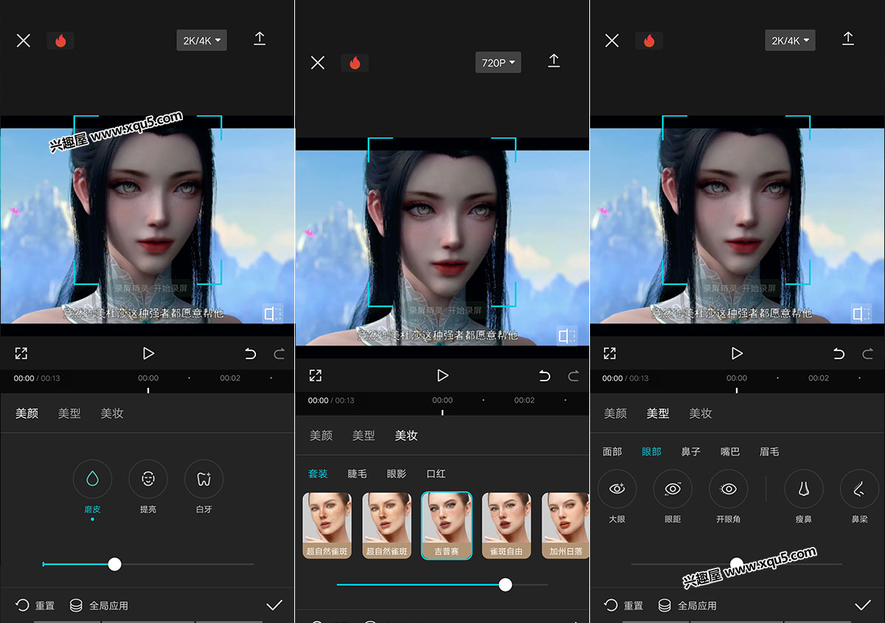Open the 眉毛 eyebrow sub-tab
The width and height of the screenshot is (885, 623).
tap(769, 451)
